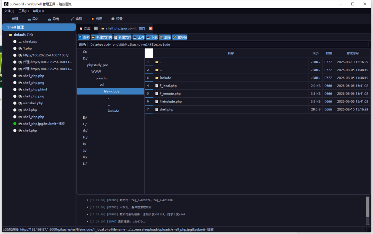
Task: Close the shell_php.jpgsubmit tab with red X
Action: click(151, 29)
